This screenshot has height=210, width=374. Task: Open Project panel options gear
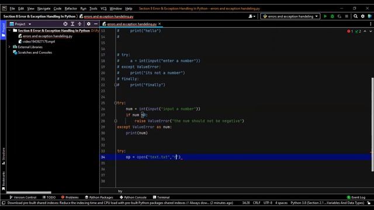[88, 24]
